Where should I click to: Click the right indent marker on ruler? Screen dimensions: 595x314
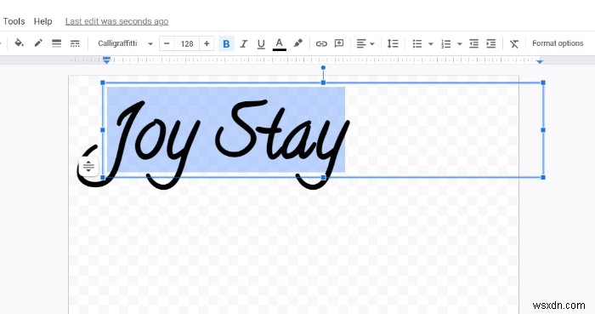540,60
